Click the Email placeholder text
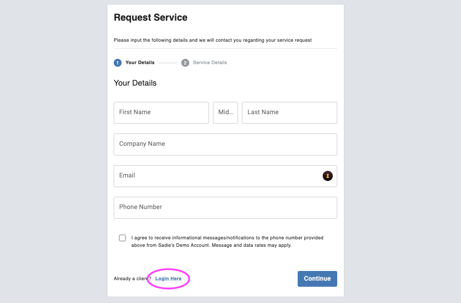 click(127, 176)
